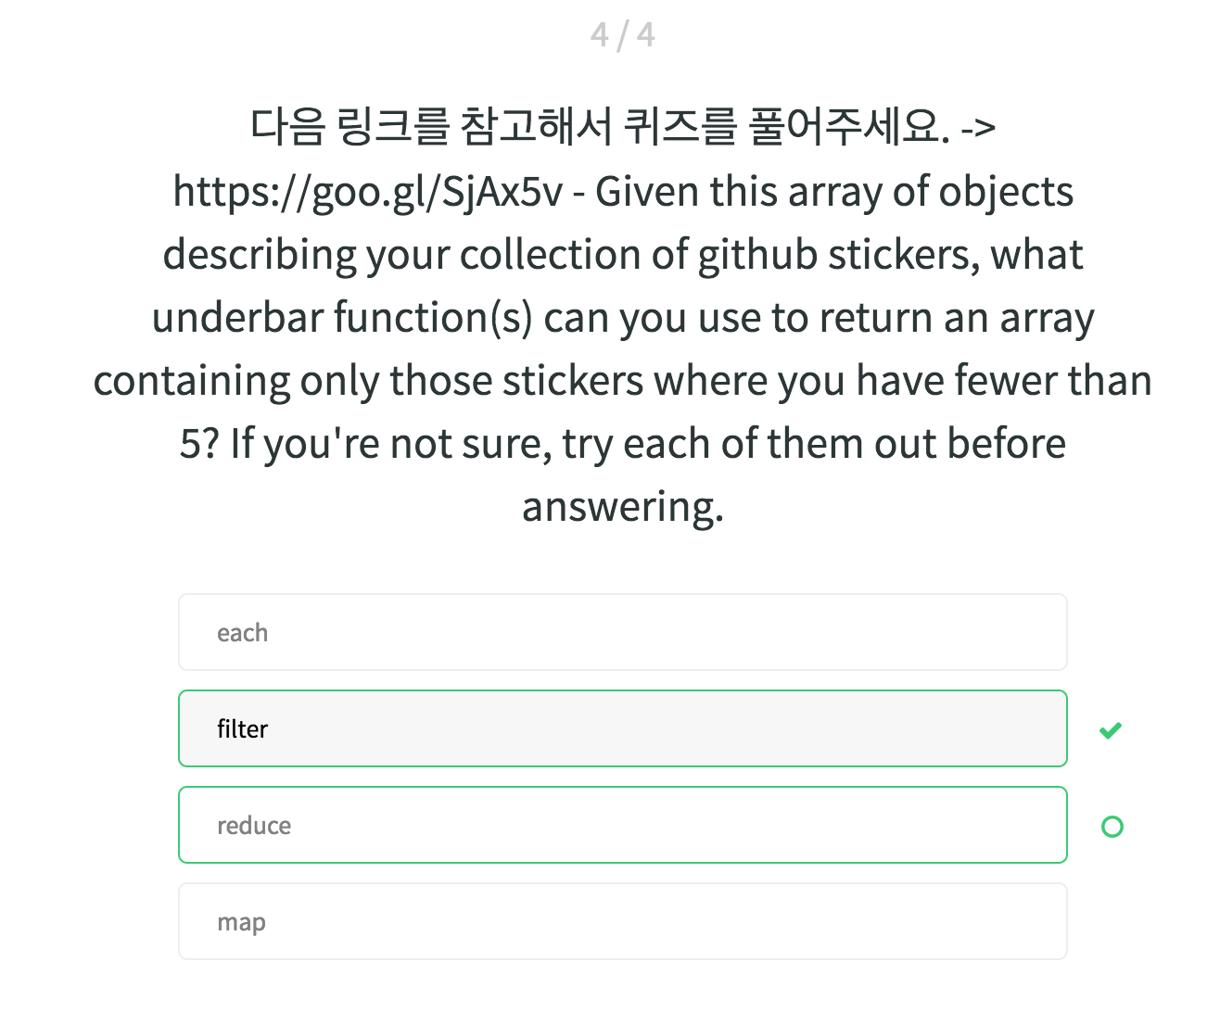Screen dimensions: 1220x1012
Task: Select the green check indicating correct answer
Action: 1111,729
